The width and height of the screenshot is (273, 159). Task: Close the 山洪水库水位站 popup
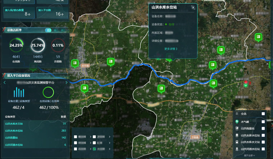click(193, 8)
